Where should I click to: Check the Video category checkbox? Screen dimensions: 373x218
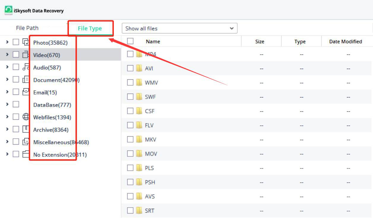pyautogui.click(x=16, y=55)
